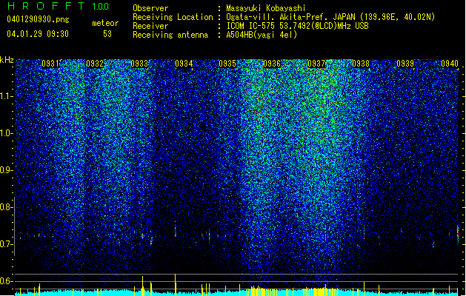The image size is (466, 296).
Task: Click the 0933 time marker
Action: coord(139,64)
